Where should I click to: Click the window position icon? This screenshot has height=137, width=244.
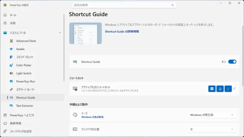(75, 129)
